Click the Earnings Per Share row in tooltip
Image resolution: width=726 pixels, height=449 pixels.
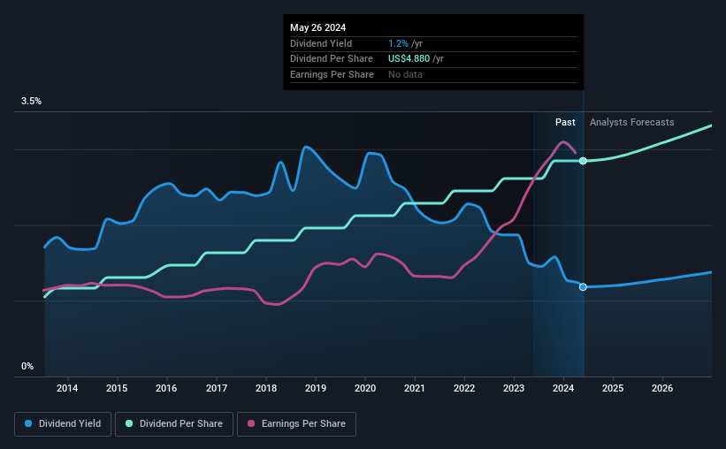pyautogui.click(x=433, y=74)
